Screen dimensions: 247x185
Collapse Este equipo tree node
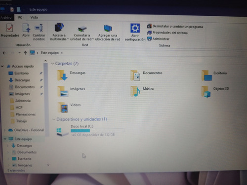point(5,139)
